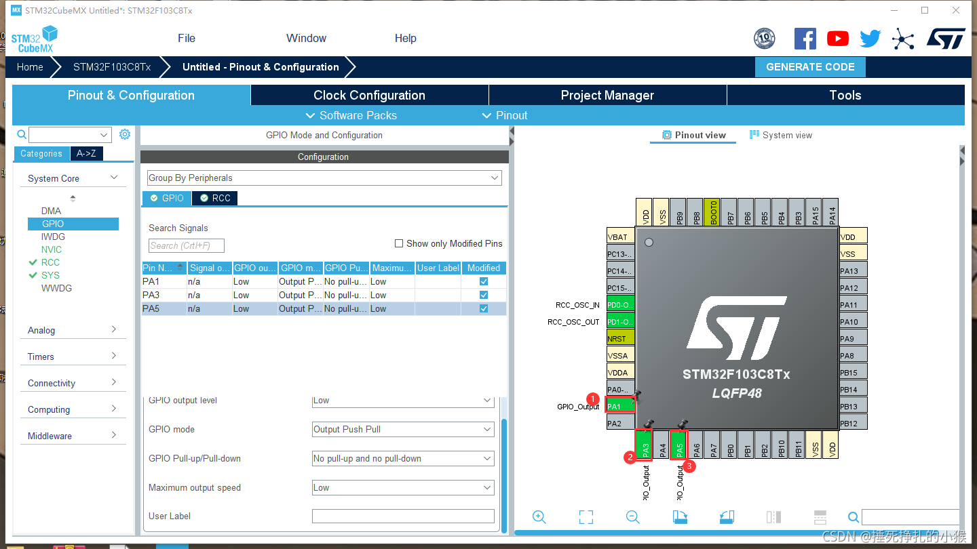Go to Home breadcrumb
Screen dimensions: 977x549
30,67
